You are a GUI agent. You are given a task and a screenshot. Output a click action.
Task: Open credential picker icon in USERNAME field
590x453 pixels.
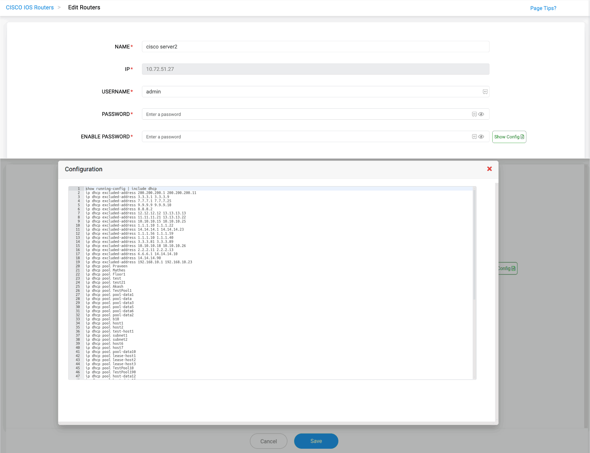485,91
